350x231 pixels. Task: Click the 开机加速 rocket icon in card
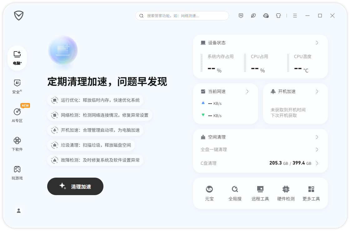[273, 91]
